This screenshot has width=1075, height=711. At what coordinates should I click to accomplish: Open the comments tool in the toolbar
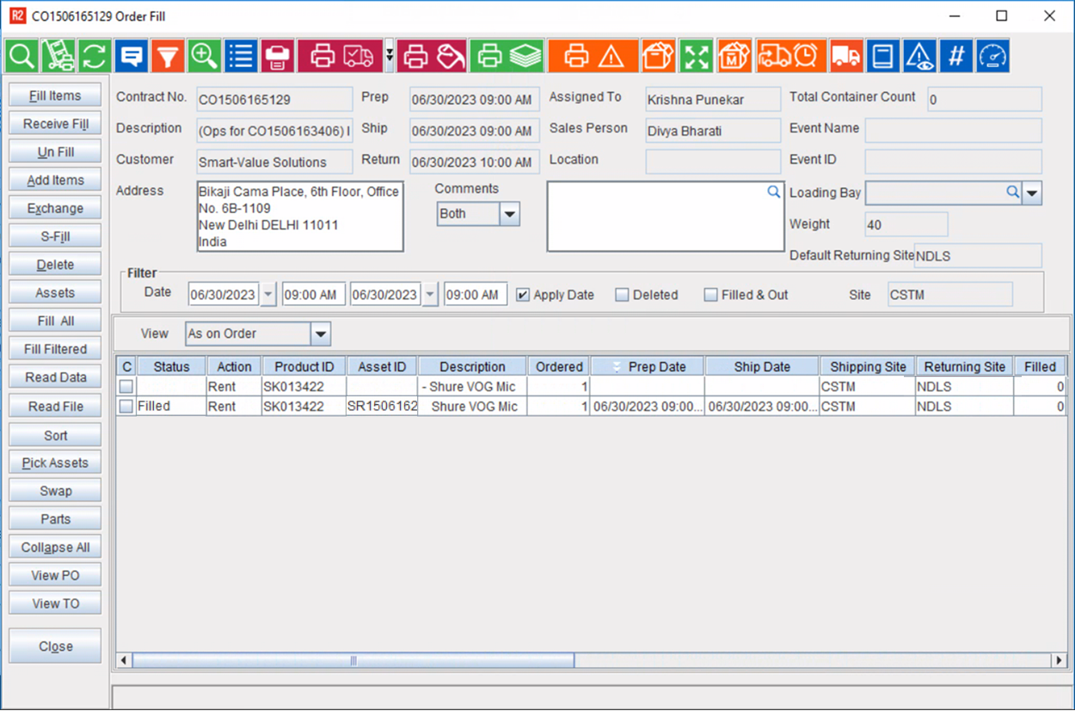(131, 56)
